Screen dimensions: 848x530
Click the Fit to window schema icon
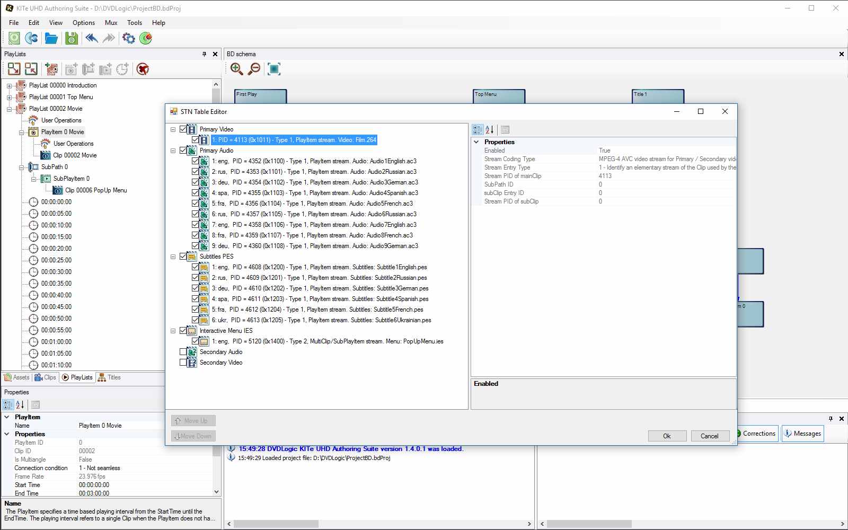[273, 69]
